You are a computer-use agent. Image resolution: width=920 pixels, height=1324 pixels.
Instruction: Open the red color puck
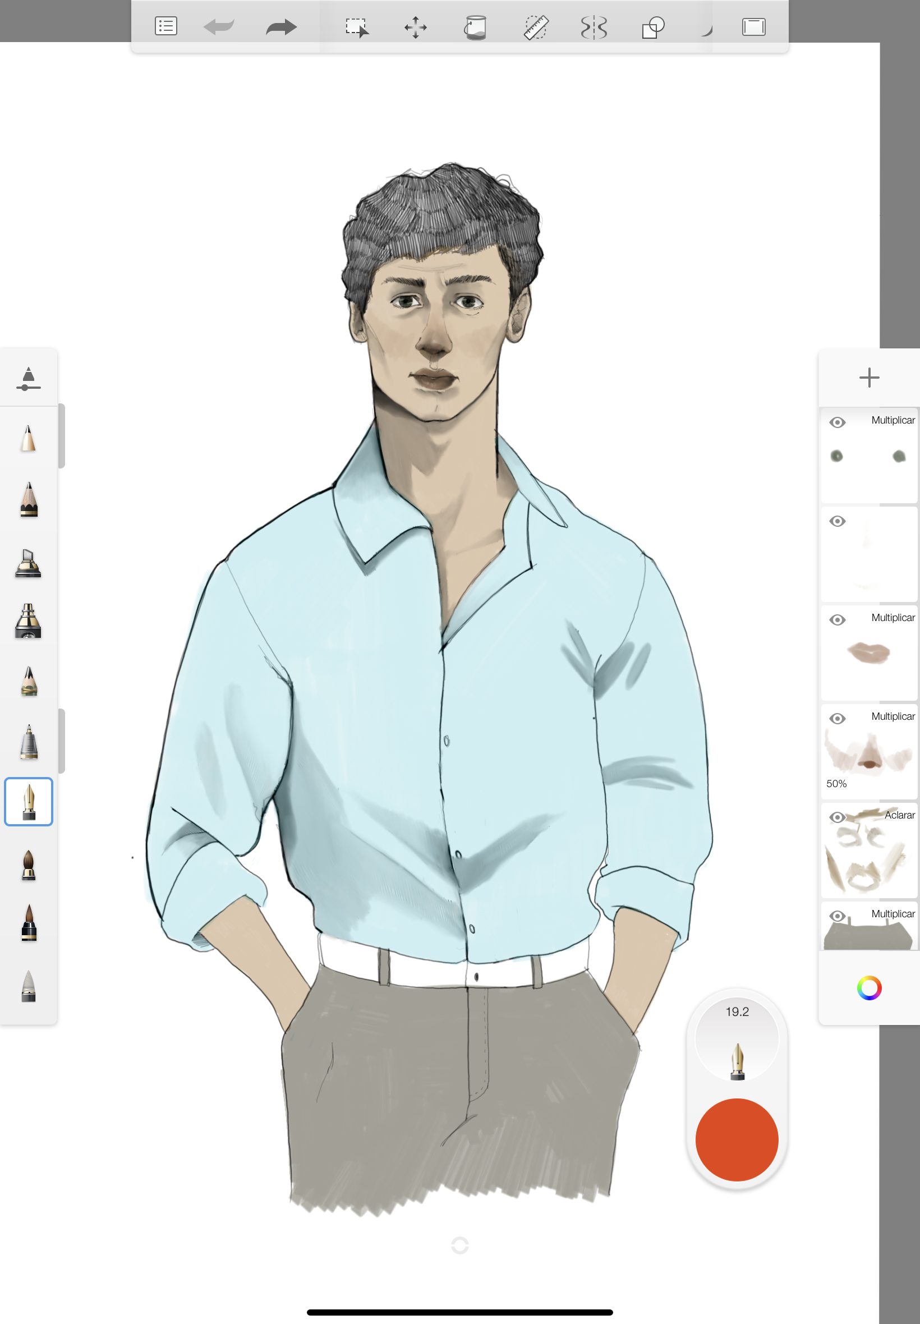click(x=737, y=1139)
